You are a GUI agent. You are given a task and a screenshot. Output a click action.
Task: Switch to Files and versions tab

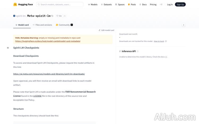tap(42, 25)
